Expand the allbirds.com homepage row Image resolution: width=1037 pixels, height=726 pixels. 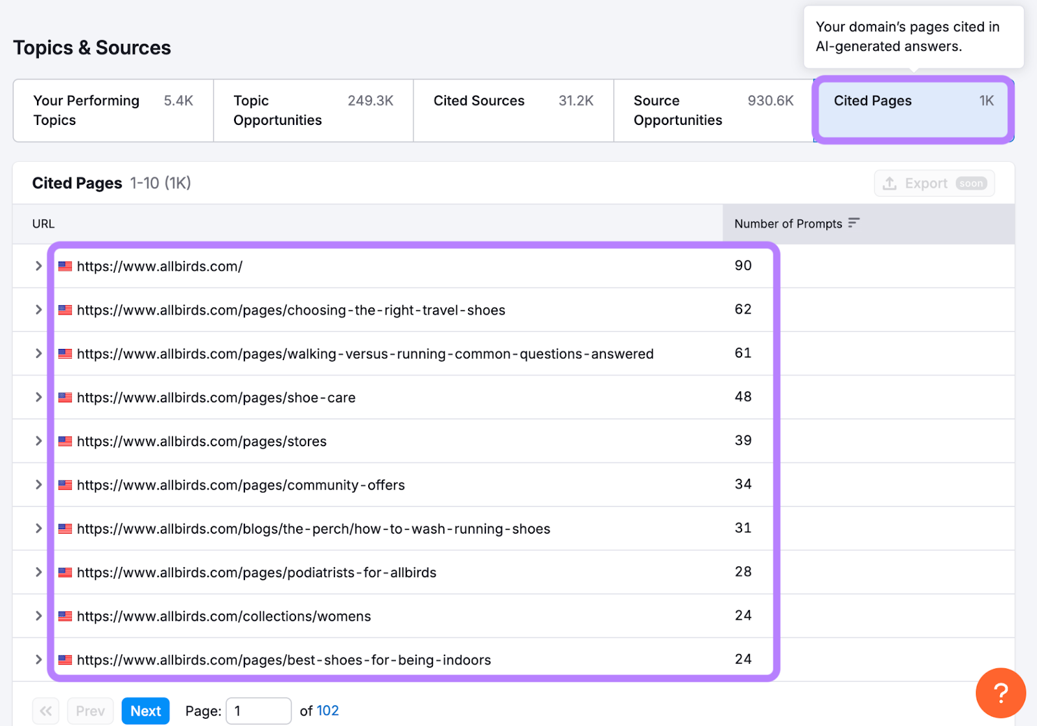tap(38, 266)
